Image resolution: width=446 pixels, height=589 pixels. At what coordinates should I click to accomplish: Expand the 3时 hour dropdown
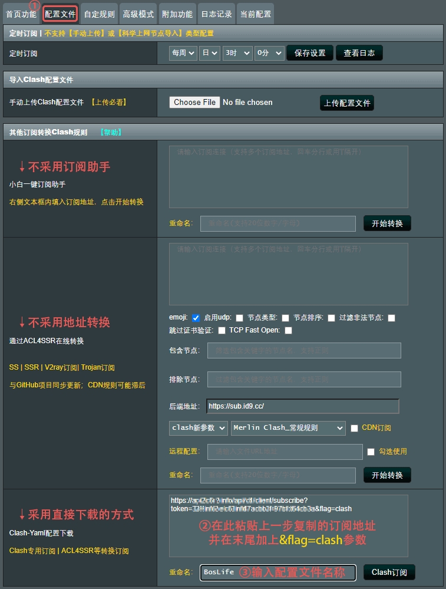pyautogui.click(x=237, y=53)
